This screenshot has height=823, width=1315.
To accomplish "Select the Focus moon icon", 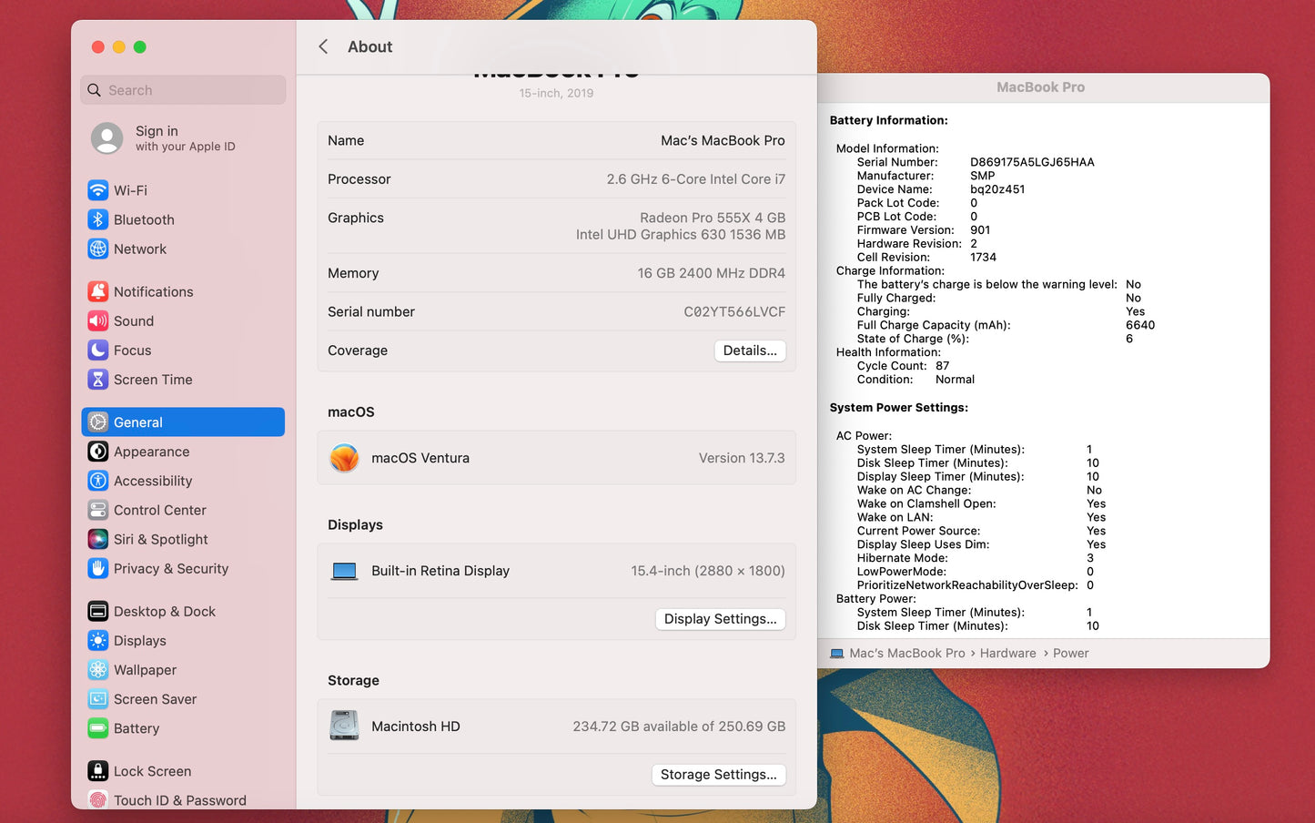I will (97, 350).
